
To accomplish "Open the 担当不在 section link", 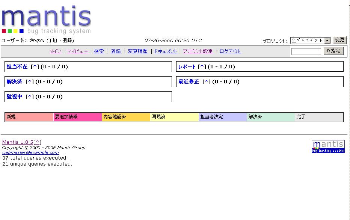I will pyautogui.click(x=17, y=66).
